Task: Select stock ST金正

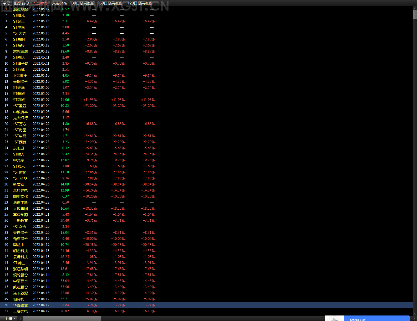Action: pyautogui.click(x=19, y=21)
